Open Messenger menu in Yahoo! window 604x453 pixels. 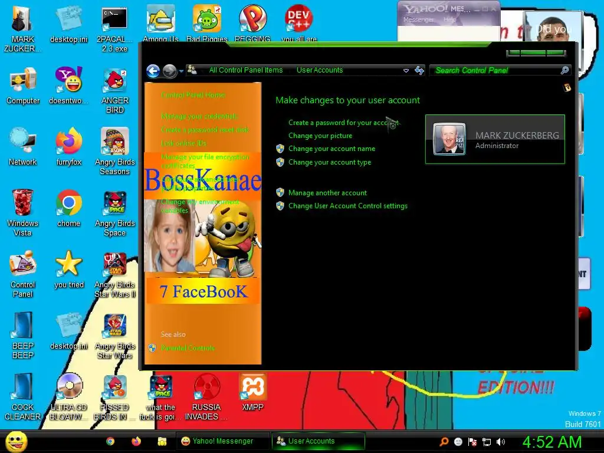[x=418, y=19]
